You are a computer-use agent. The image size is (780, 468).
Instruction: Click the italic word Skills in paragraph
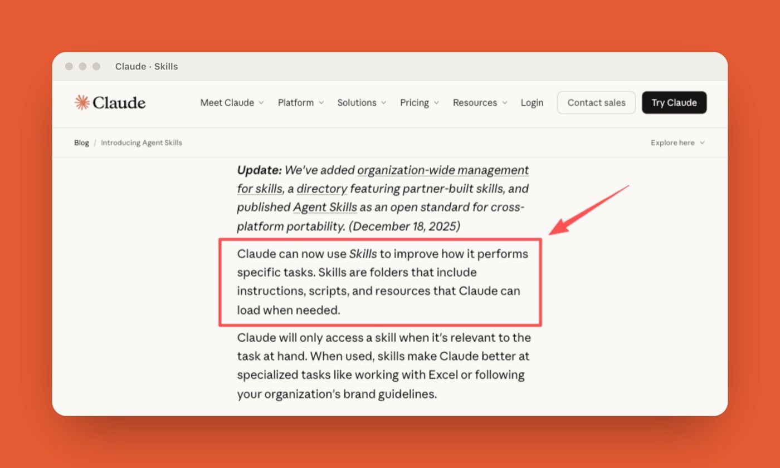[363, 254]
